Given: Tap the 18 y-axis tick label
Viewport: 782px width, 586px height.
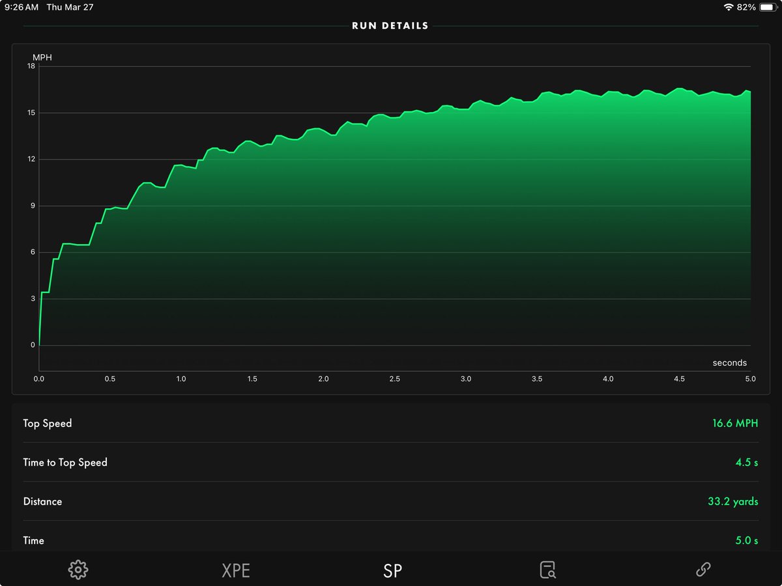Looking at the screenshot, I should 31,66.
